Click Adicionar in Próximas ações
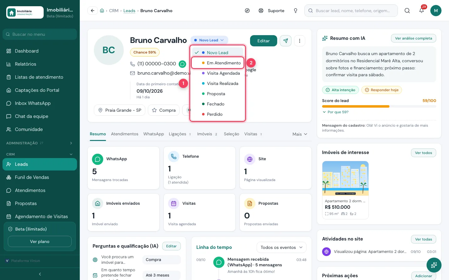 (x=423, y=276)
